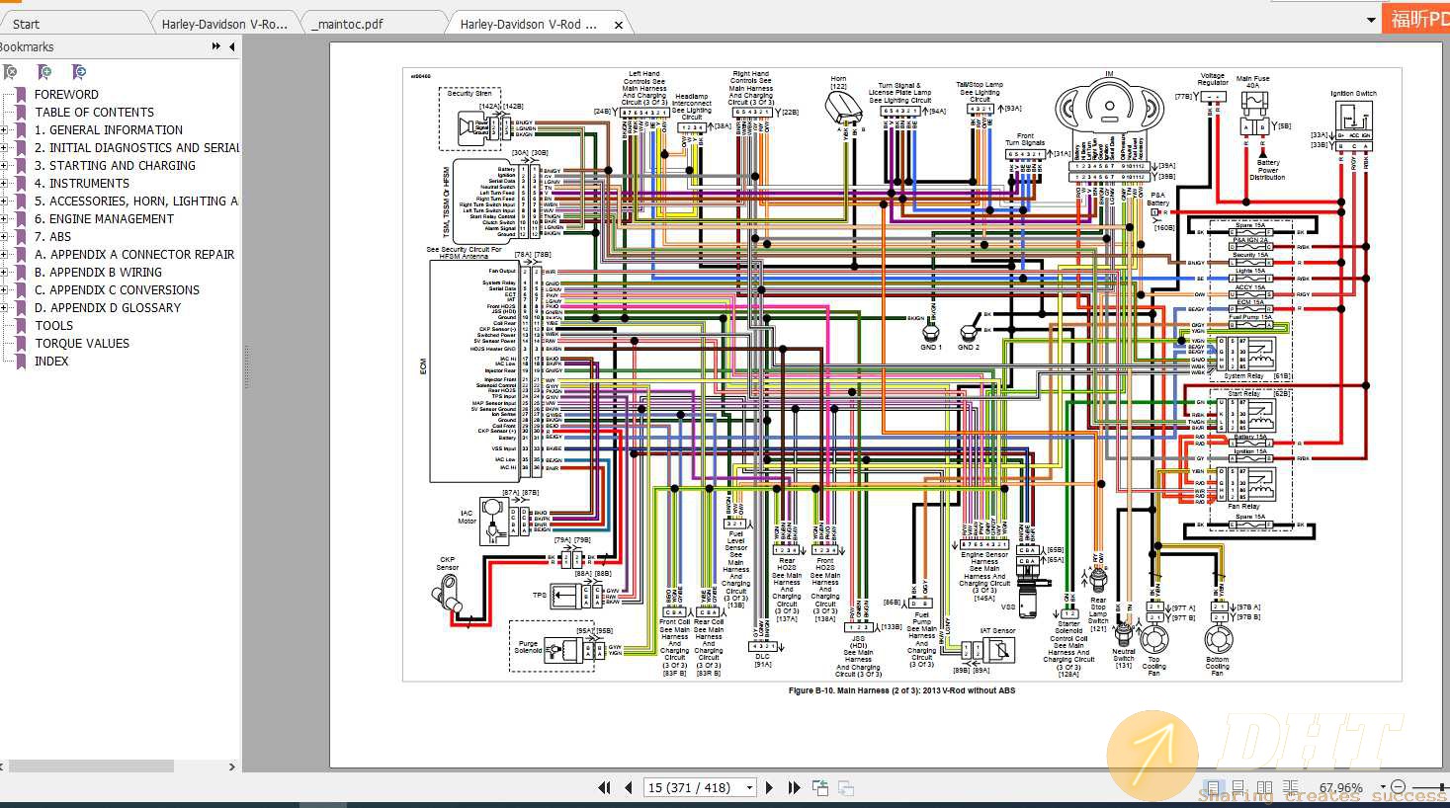Click the previous view icon beside last-page button

pos(820,787)
